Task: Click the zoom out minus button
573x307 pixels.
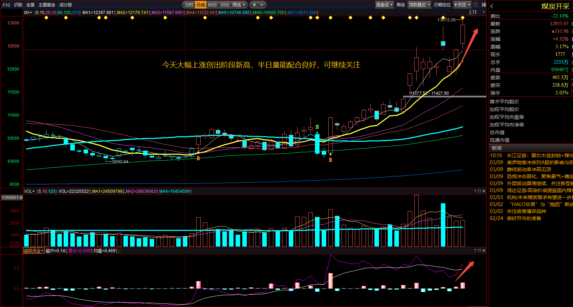Action: [262, 5]
